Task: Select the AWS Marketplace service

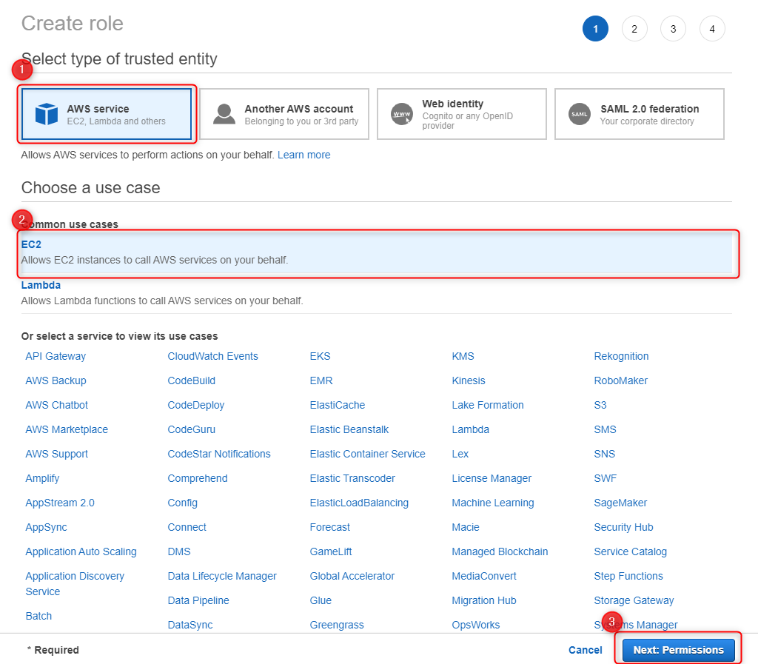Action: 67,429
